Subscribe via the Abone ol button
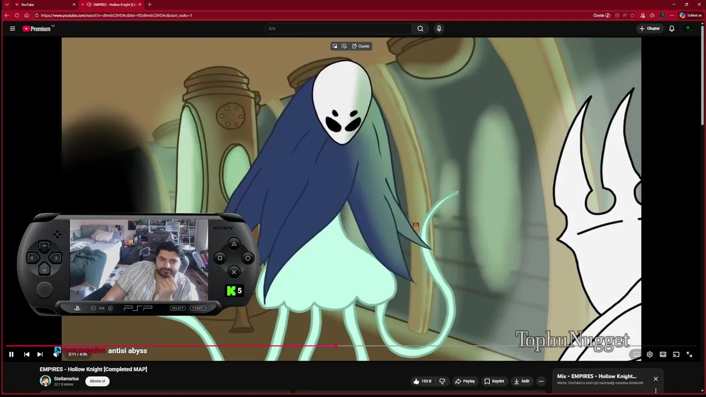The width and height of the screenshot is (706, 397). click(98, 381)
